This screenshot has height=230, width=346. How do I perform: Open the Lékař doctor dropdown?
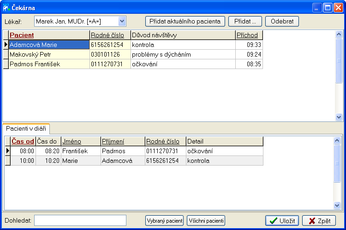(122, 21)
